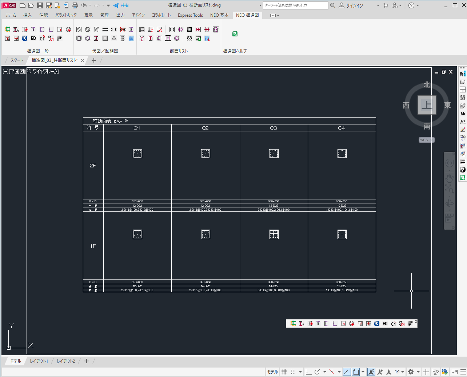
Task: Click the triangle shape icon in 伏図／軸組図 panel
Action: [x=114, y=38]
